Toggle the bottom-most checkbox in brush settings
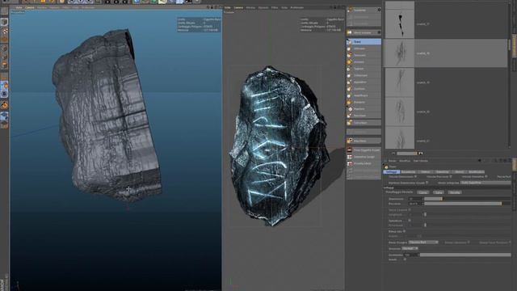Screen dimensions: 517x291 point(405,259)
